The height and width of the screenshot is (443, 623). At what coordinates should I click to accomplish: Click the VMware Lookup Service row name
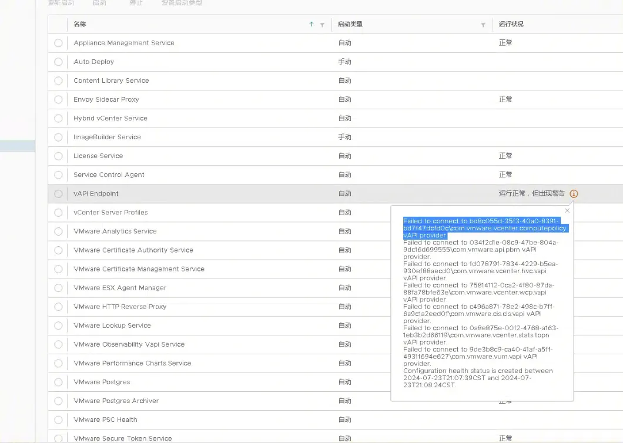112,325
